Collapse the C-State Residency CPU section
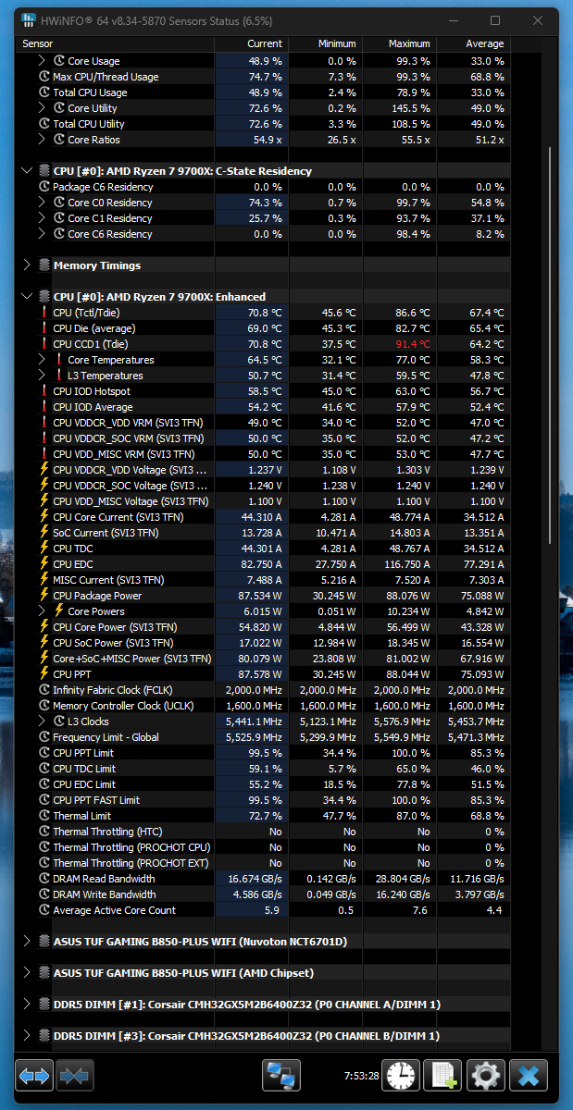Screen dimensions: 573x1110 click(x=27, y=171)
